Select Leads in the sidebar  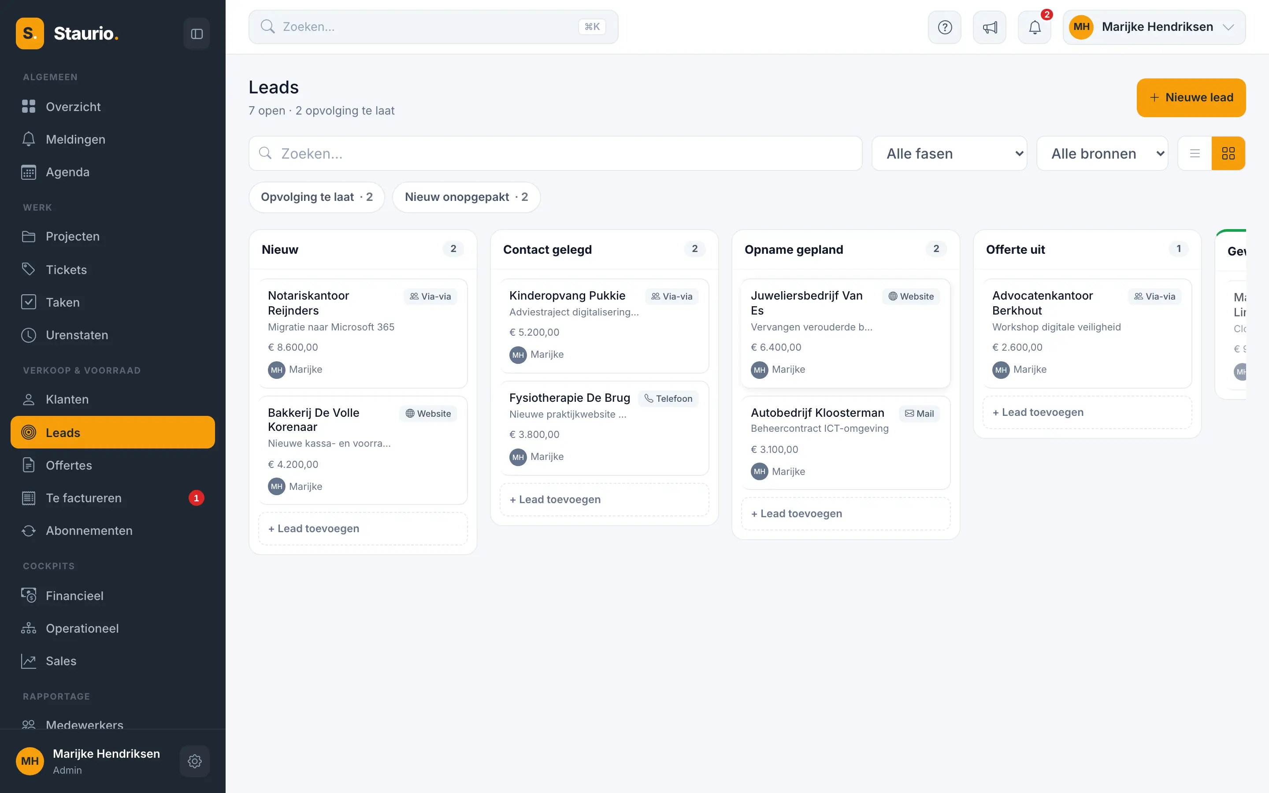(x=113, y=432)
